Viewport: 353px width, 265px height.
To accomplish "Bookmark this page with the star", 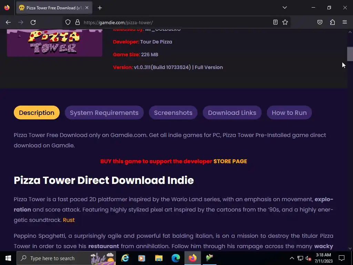I will pyautogui.click(x=285, y=22).
